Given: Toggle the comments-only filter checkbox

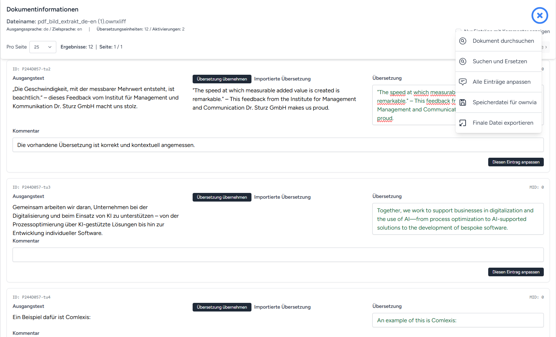Looking at the screenshot, I should click(458, 31).
